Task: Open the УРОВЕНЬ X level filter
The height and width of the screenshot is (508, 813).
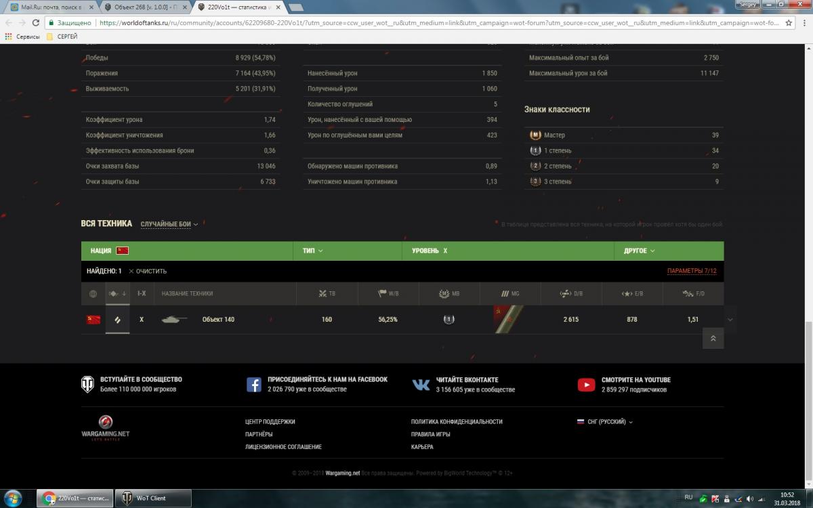Action: pos(430,251)
